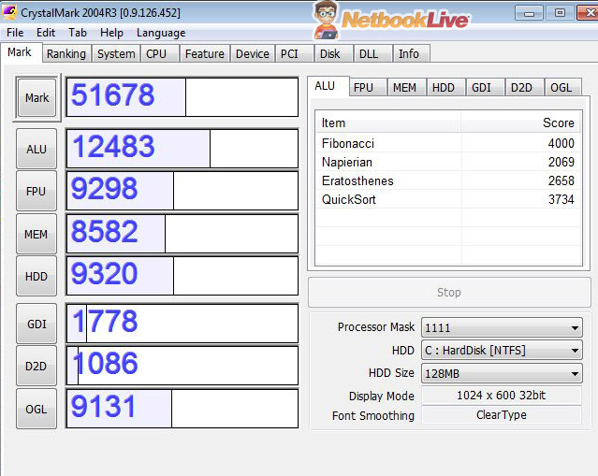Click the Font Smoothing value ClearType
The width and height of the screenshot is (598, 476).
point(501,414)
